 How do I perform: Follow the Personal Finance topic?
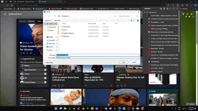coord(45,82)
